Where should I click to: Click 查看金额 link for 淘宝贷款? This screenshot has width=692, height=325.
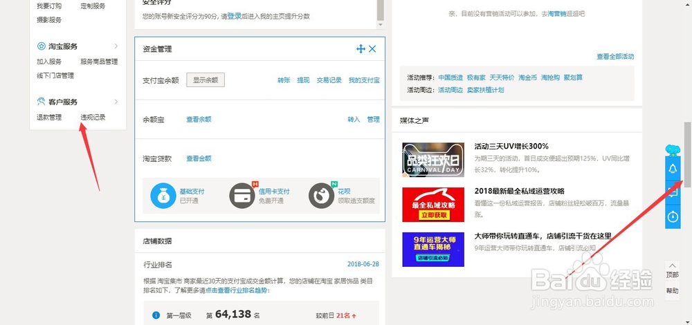(199, 158)
